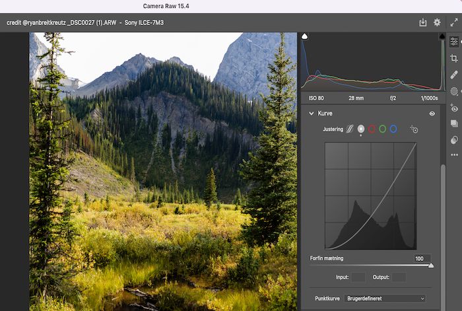Open the Punktkurve dropdown
Viewport: 462px width, 311px height.
tap(385, 298)
